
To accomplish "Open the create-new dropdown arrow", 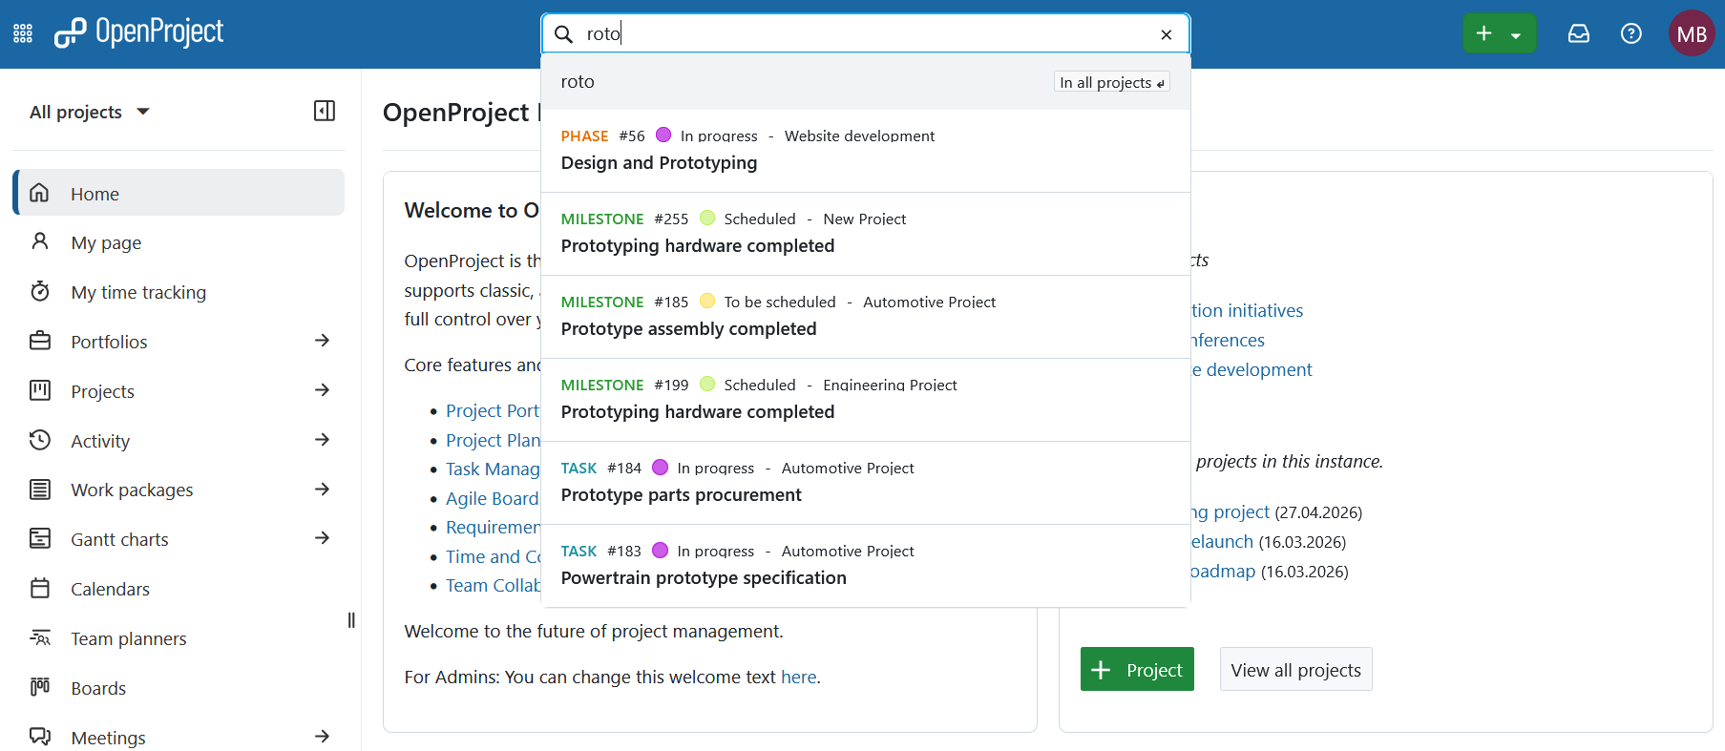I will pyautogui.click(x=1517, y=34).
